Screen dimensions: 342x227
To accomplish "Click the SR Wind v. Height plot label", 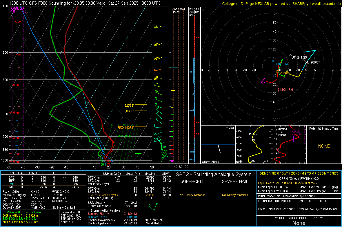I will [x=282, y=132].
